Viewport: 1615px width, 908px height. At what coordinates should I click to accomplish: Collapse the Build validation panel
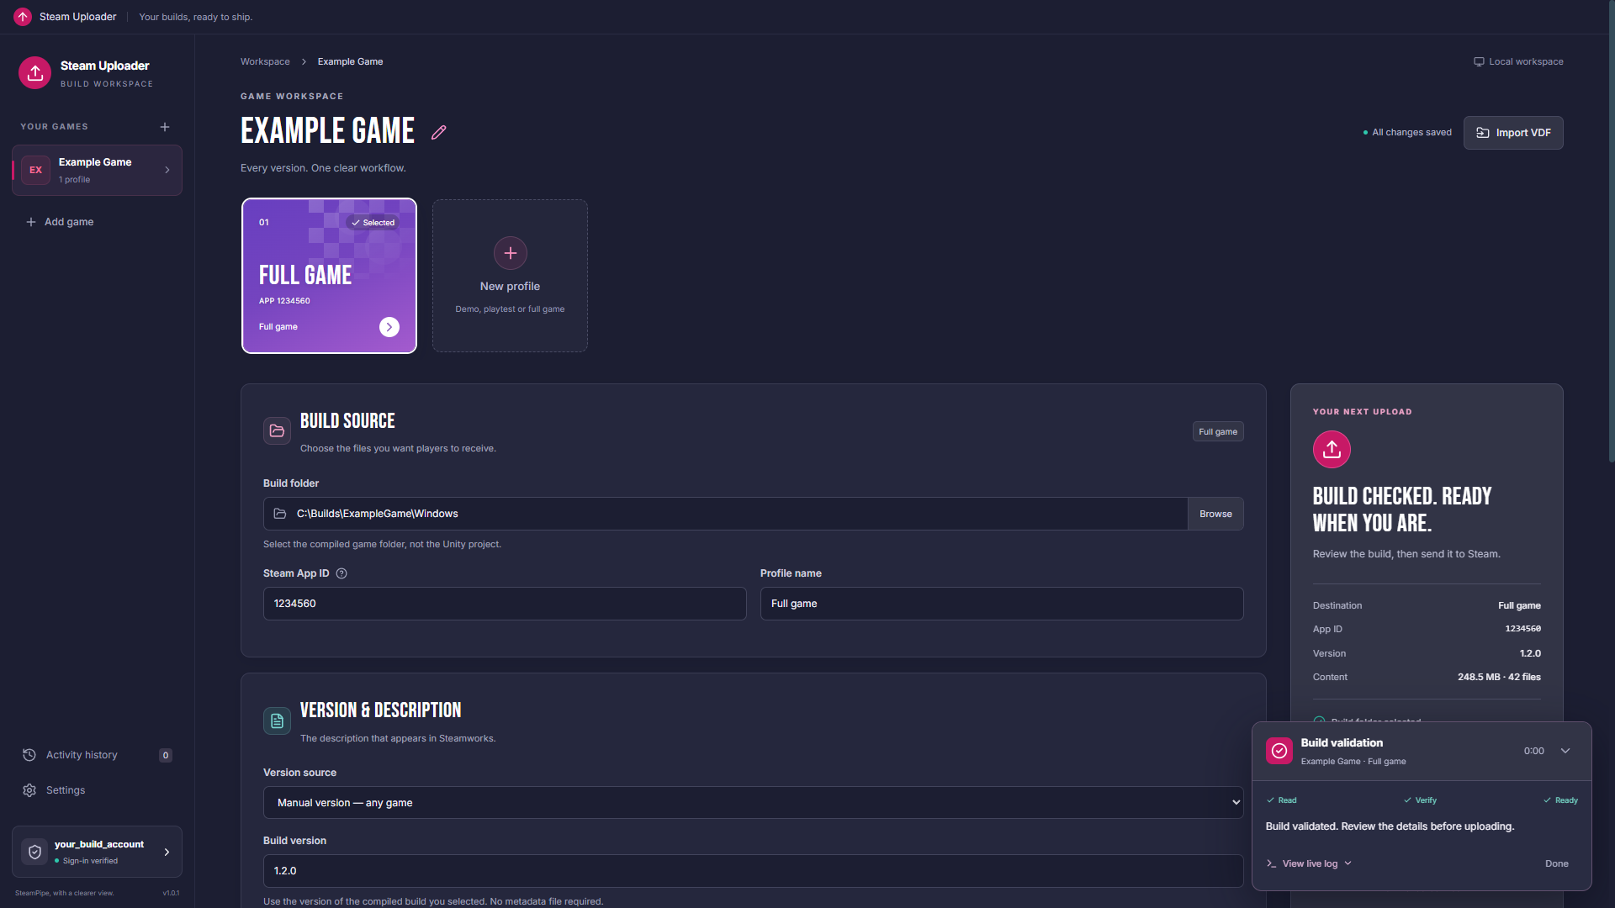(x=1565, y=751)
